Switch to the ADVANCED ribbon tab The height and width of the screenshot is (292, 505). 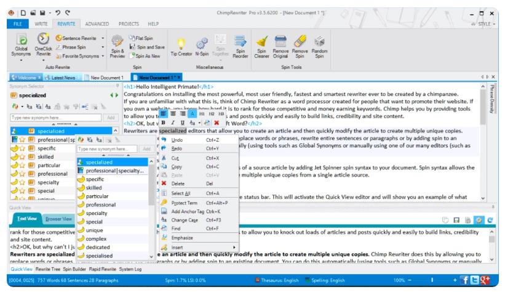pyautogui.click(x=97, y=23)
